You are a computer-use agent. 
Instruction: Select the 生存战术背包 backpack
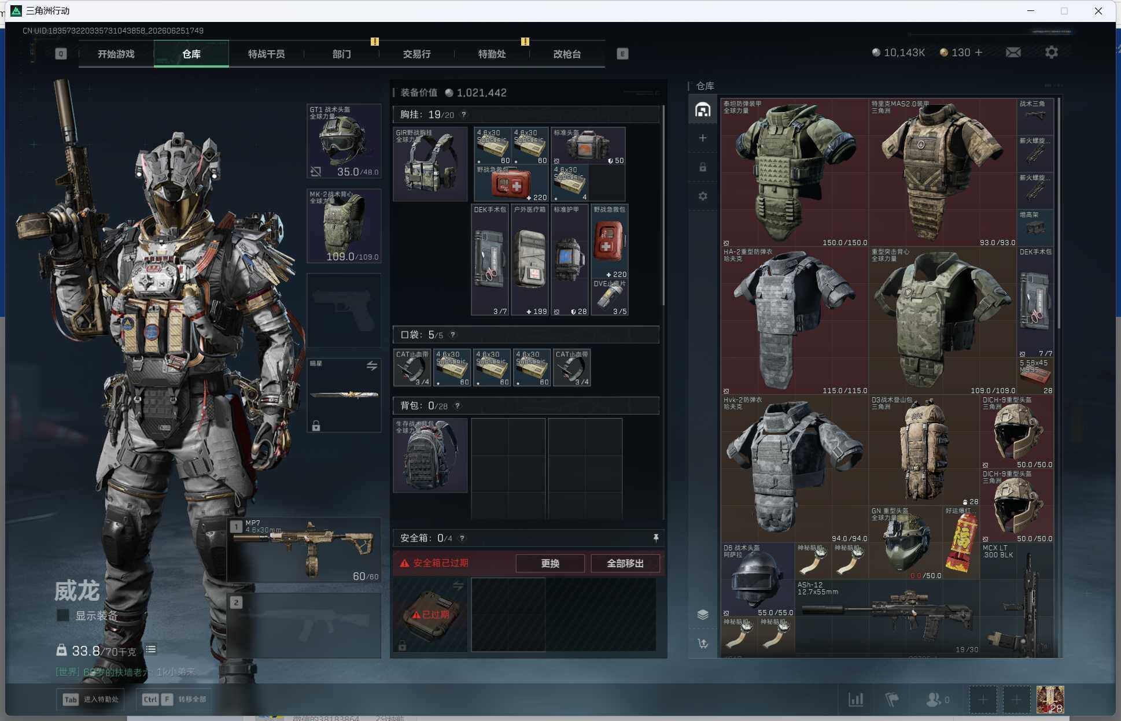pos(430,456)
